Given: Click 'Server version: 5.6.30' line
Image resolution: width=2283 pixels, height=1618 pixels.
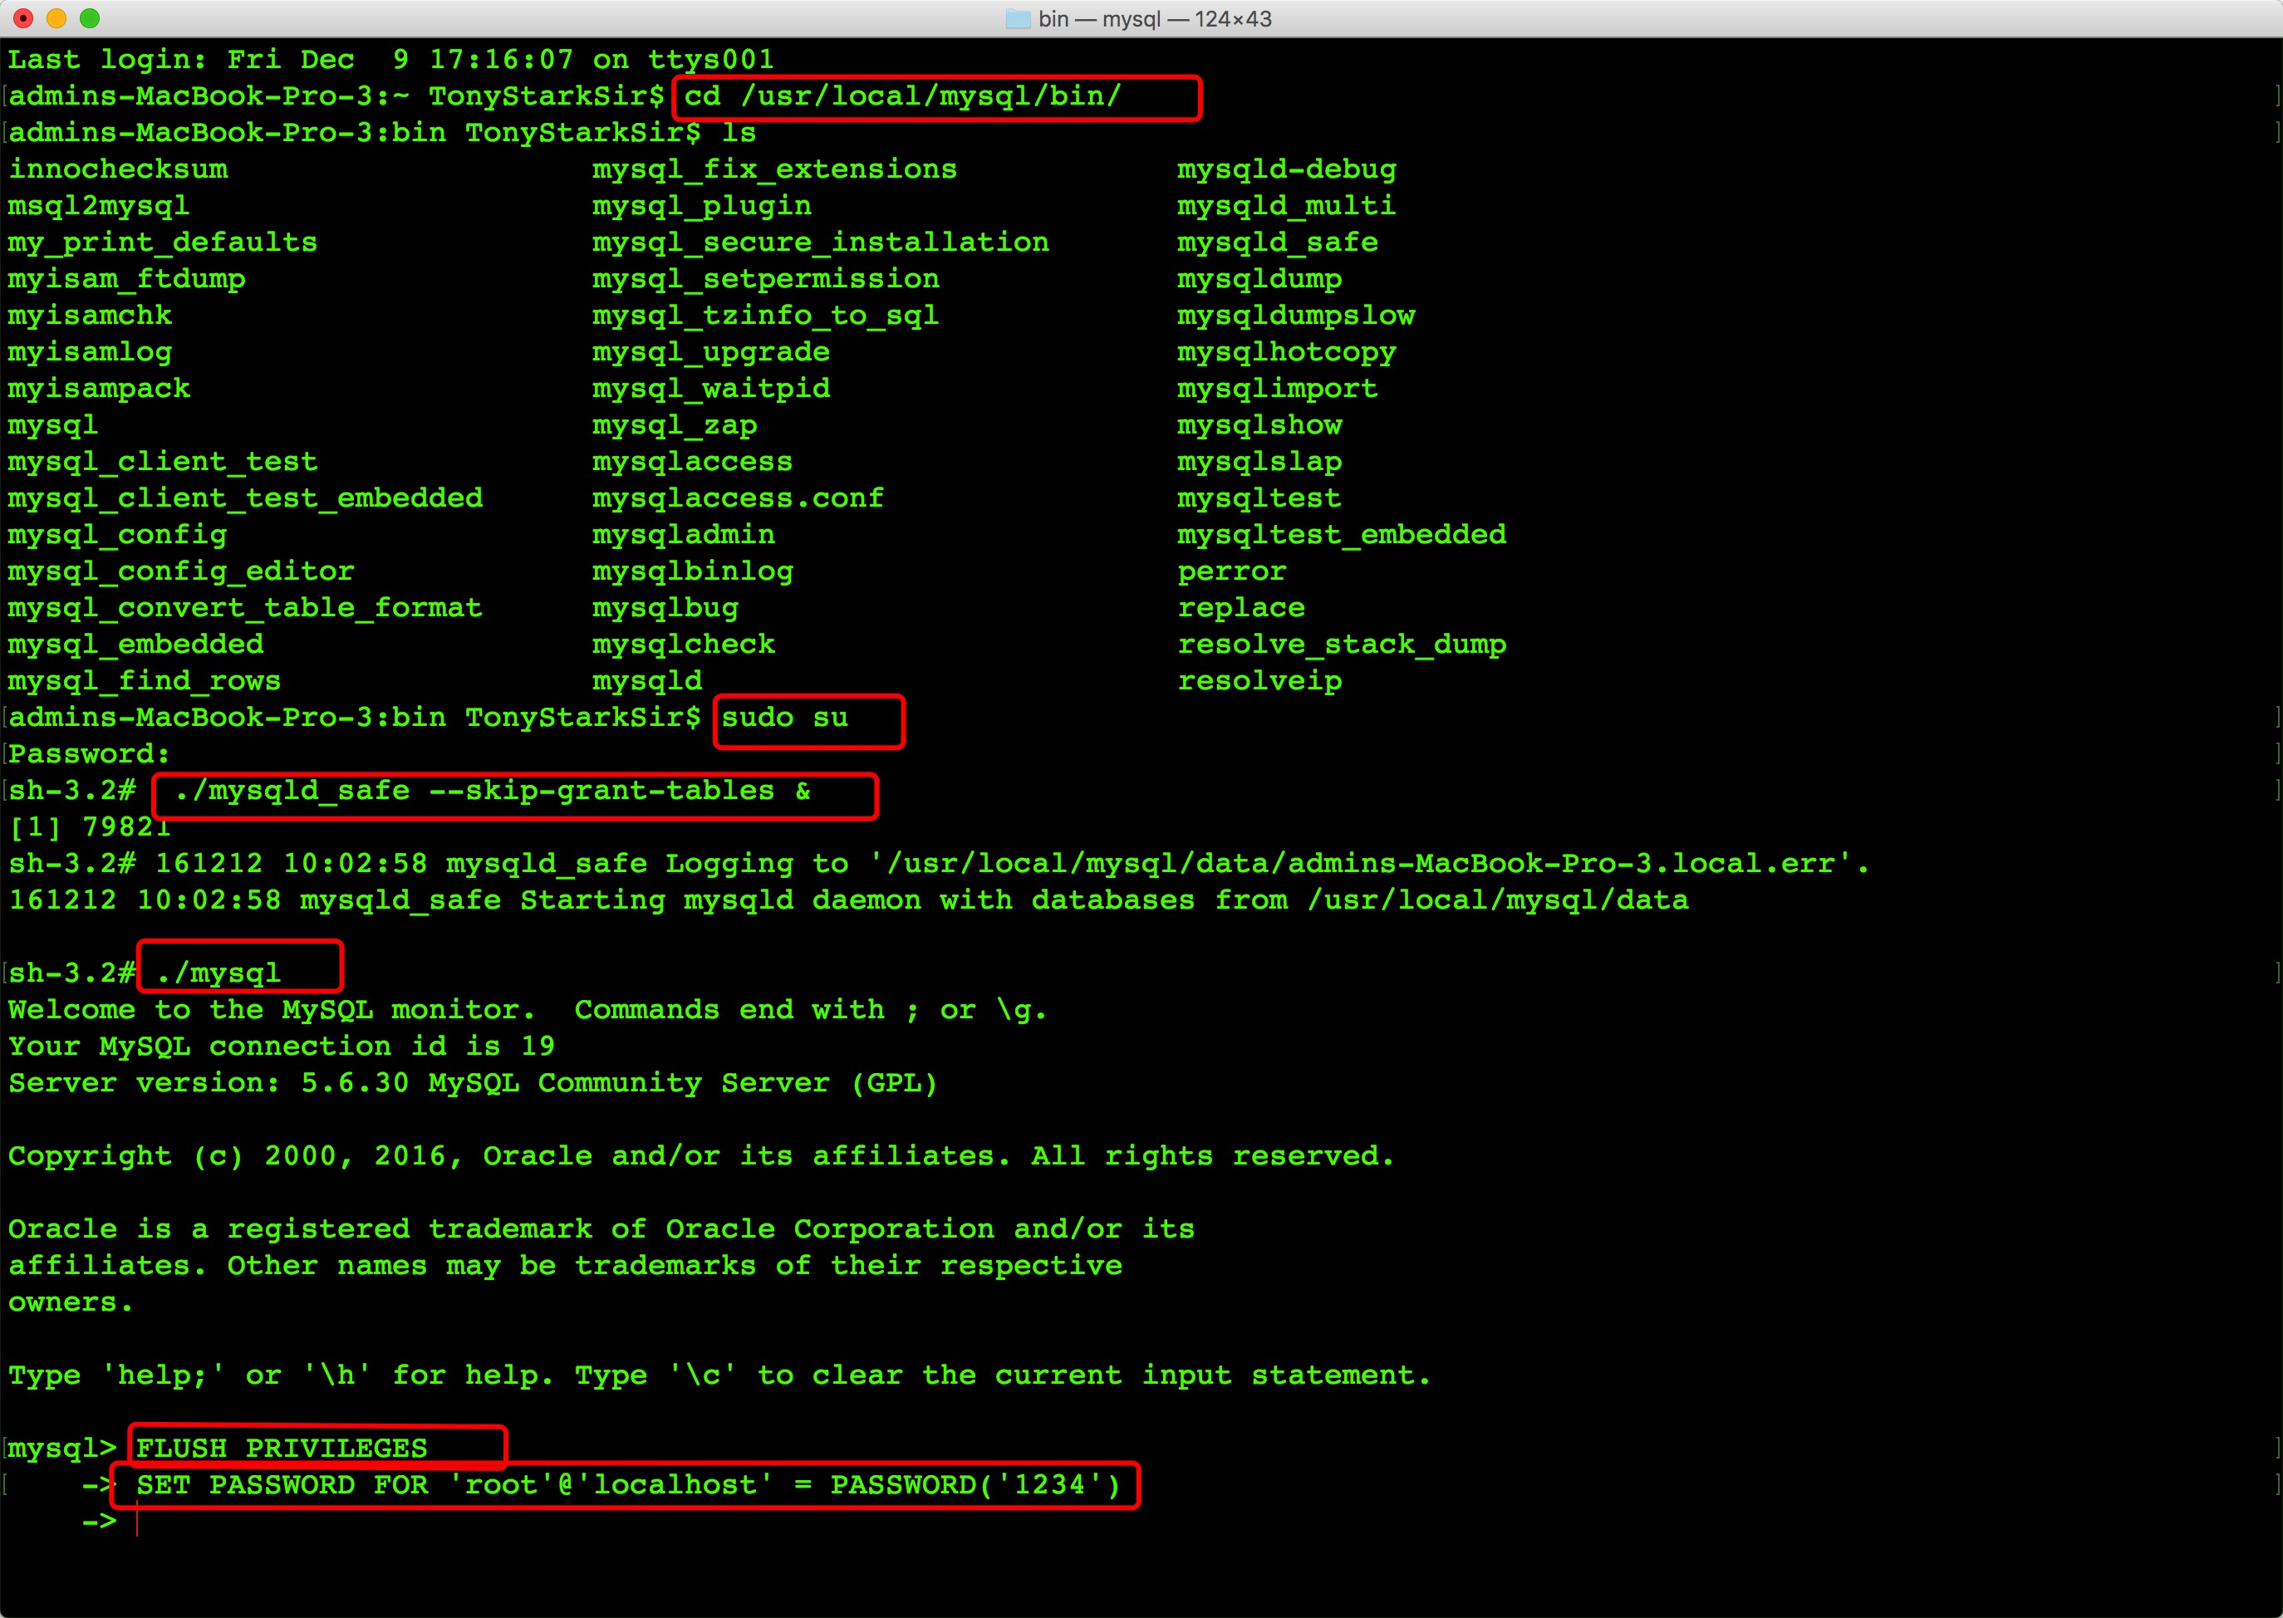Looking at the screenshot, I should (474, 1083).
